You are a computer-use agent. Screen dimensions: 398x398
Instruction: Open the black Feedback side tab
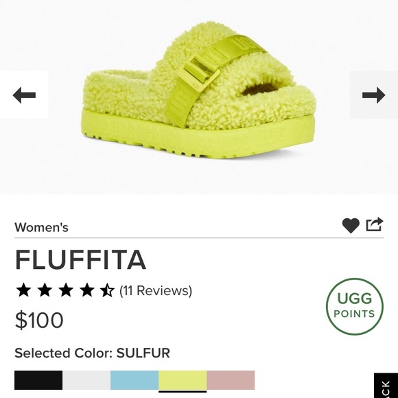[x=386, y=386]
